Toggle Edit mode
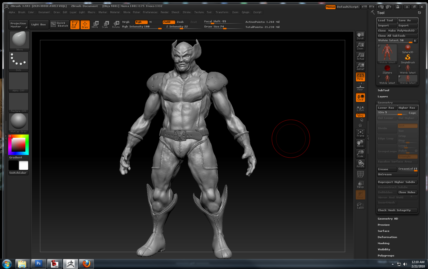This screenshot has width=428, height=269. 75,25
